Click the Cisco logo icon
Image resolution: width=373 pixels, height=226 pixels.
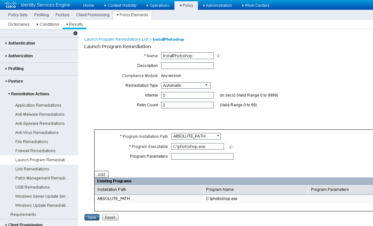coord(11,5)
